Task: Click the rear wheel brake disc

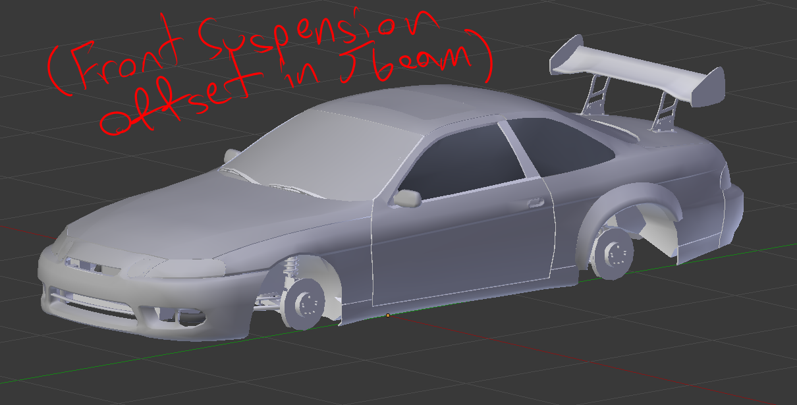Action: pos(614,253)
